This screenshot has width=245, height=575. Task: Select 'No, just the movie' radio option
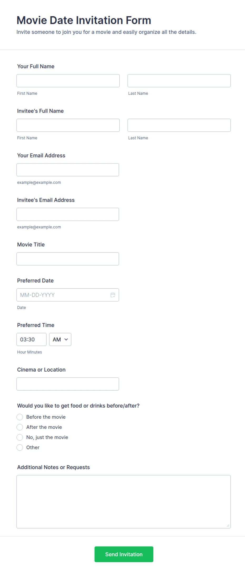click(x=20, y=437)
